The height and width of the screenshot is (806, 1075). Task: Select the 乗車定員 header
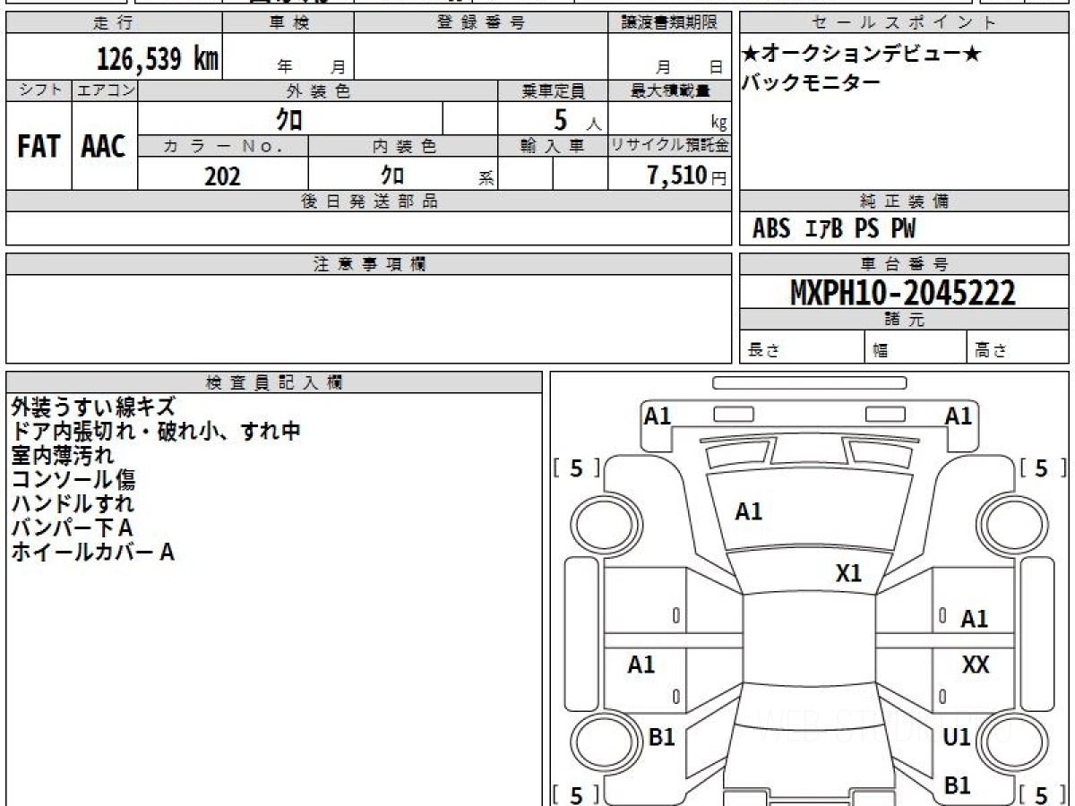(553, 90)
